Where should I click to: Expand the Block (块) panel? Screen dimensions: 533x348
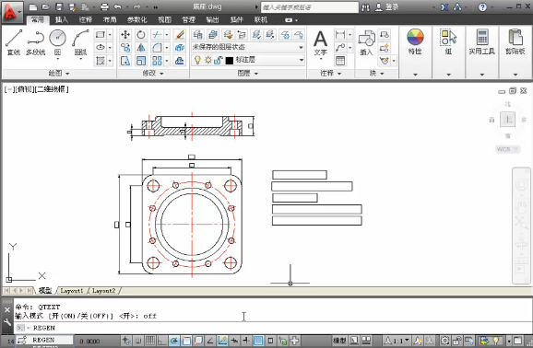(x=376, y=73)
